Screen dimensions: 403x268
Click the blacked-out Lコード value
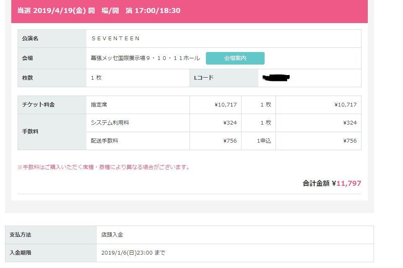tap(276, 78)
